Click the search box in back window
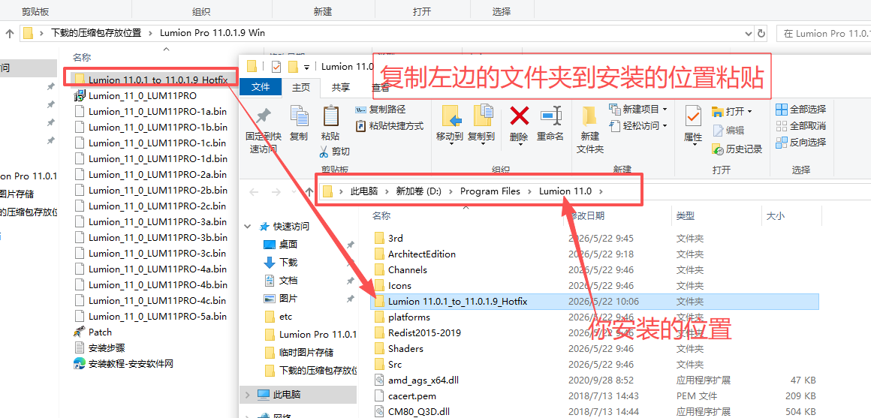This screenshot has height=418, width=871. point(823,33)
